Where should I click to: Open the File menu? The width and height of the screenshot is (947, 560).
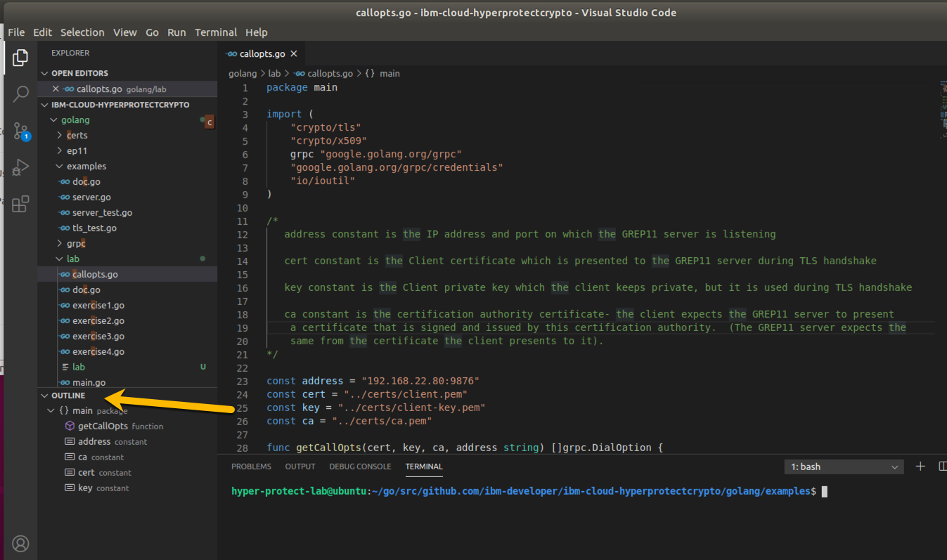tap(16, 32)
